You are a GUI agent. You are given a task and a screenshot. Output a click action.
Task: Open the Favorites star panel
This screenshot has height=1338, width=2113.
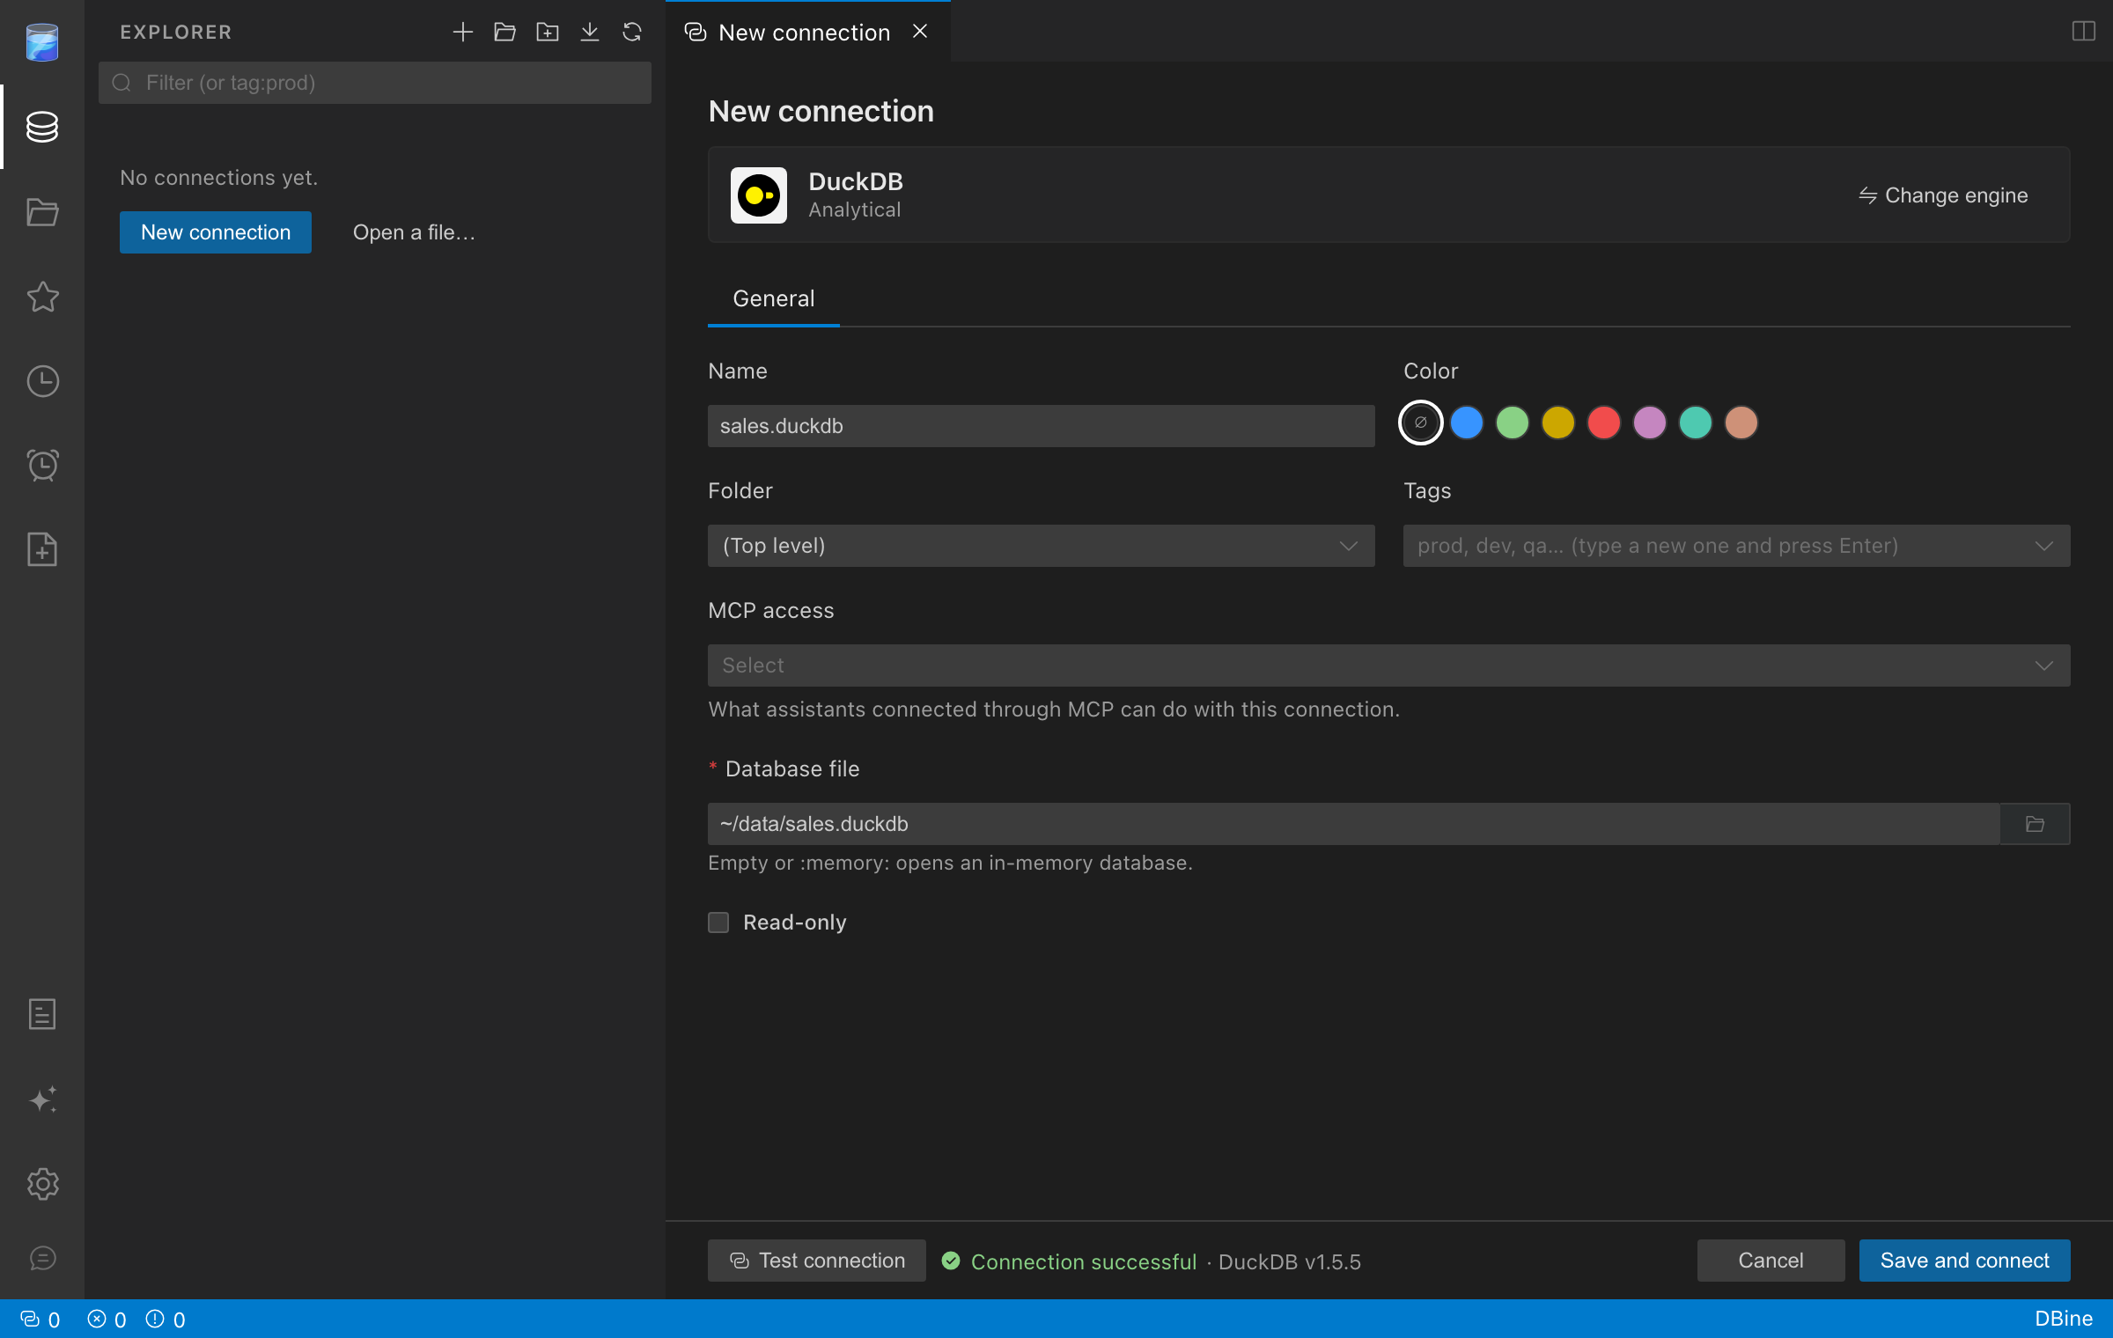point(42,297)
